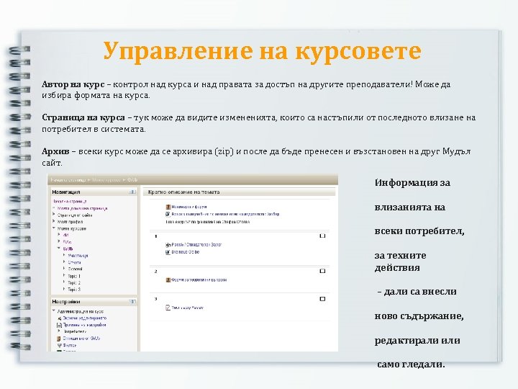Collapse the Администрация на курс arrow
This screenshot has width=518, height=389.
54,311
